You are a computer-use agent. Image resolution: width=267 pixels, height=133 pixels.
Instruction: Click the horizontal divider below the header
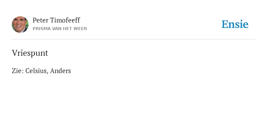[x=133, y=39]
